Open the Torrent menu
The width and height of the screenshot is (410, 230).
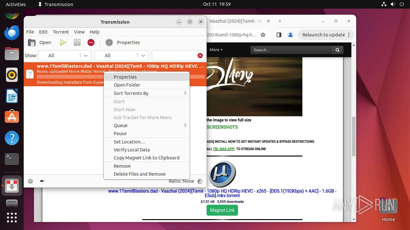tap(61, 32)
